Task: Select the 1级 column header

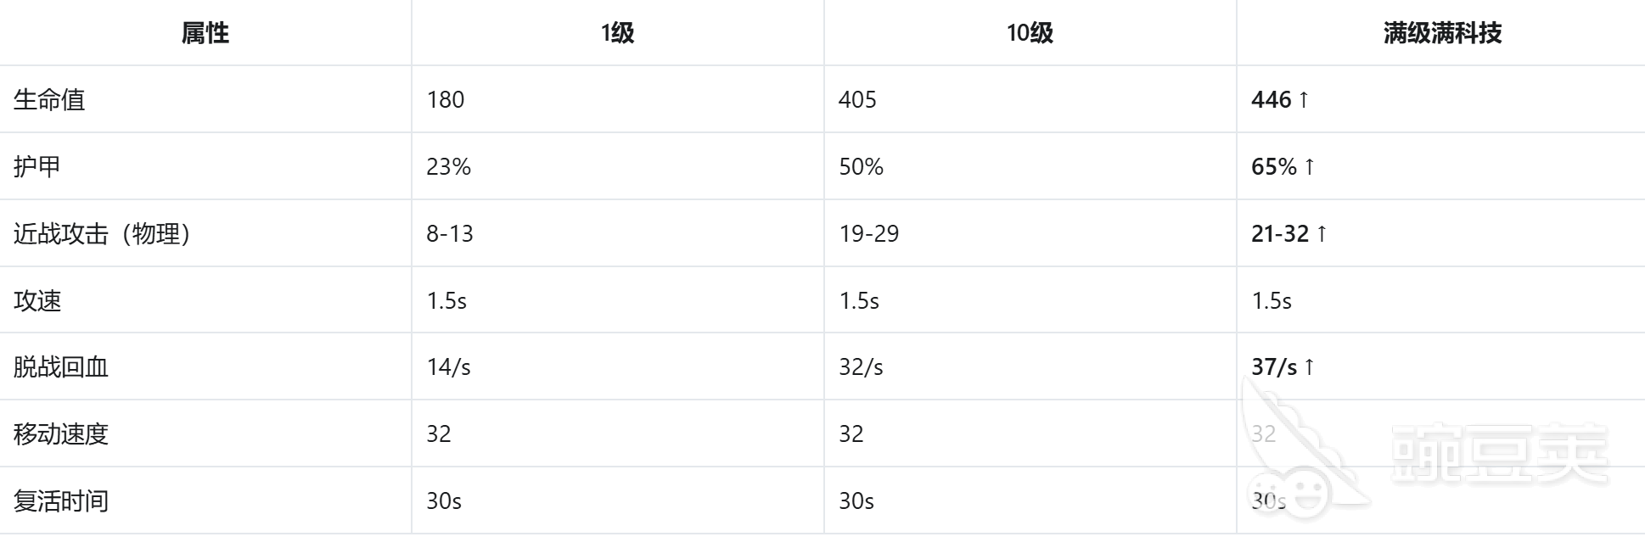Action: coord(617,33)
